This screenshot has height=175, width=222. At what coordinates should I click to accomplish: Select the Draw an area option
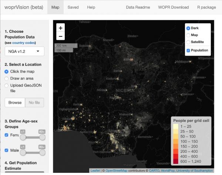click(x=6, y=78)
